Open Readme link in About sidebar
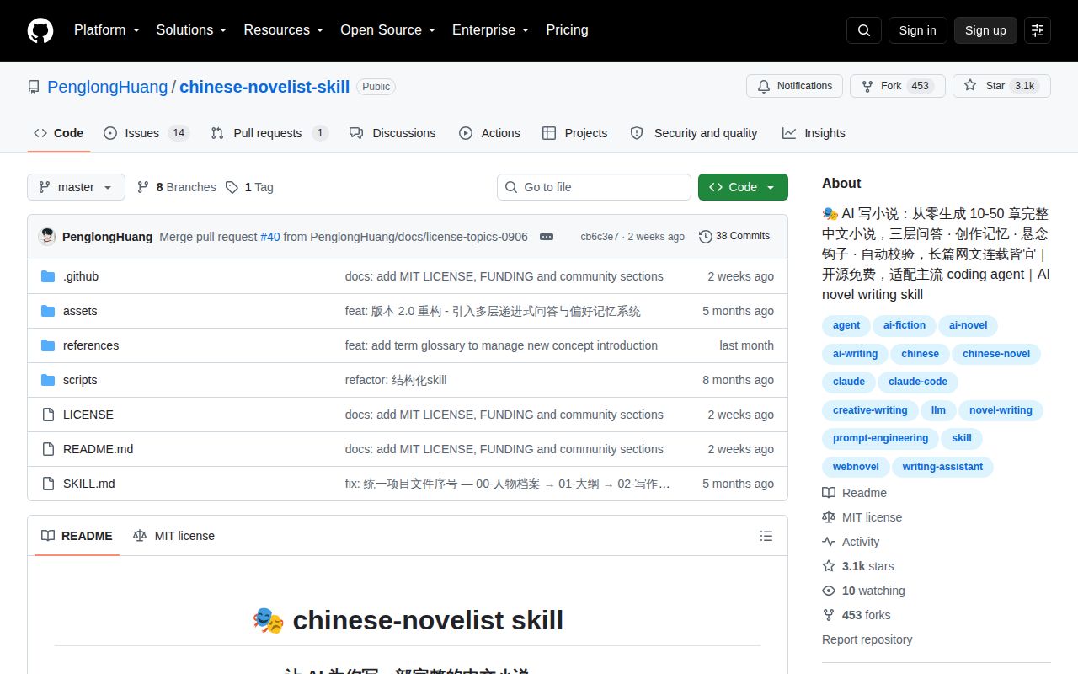Image resolution: width=1078 pixels, height=674 pixels. click(x=855, y=493)
